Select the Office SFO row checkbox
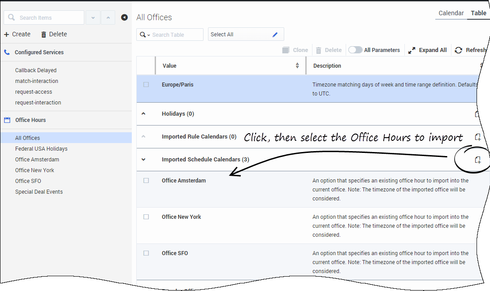 click(146, 253)
